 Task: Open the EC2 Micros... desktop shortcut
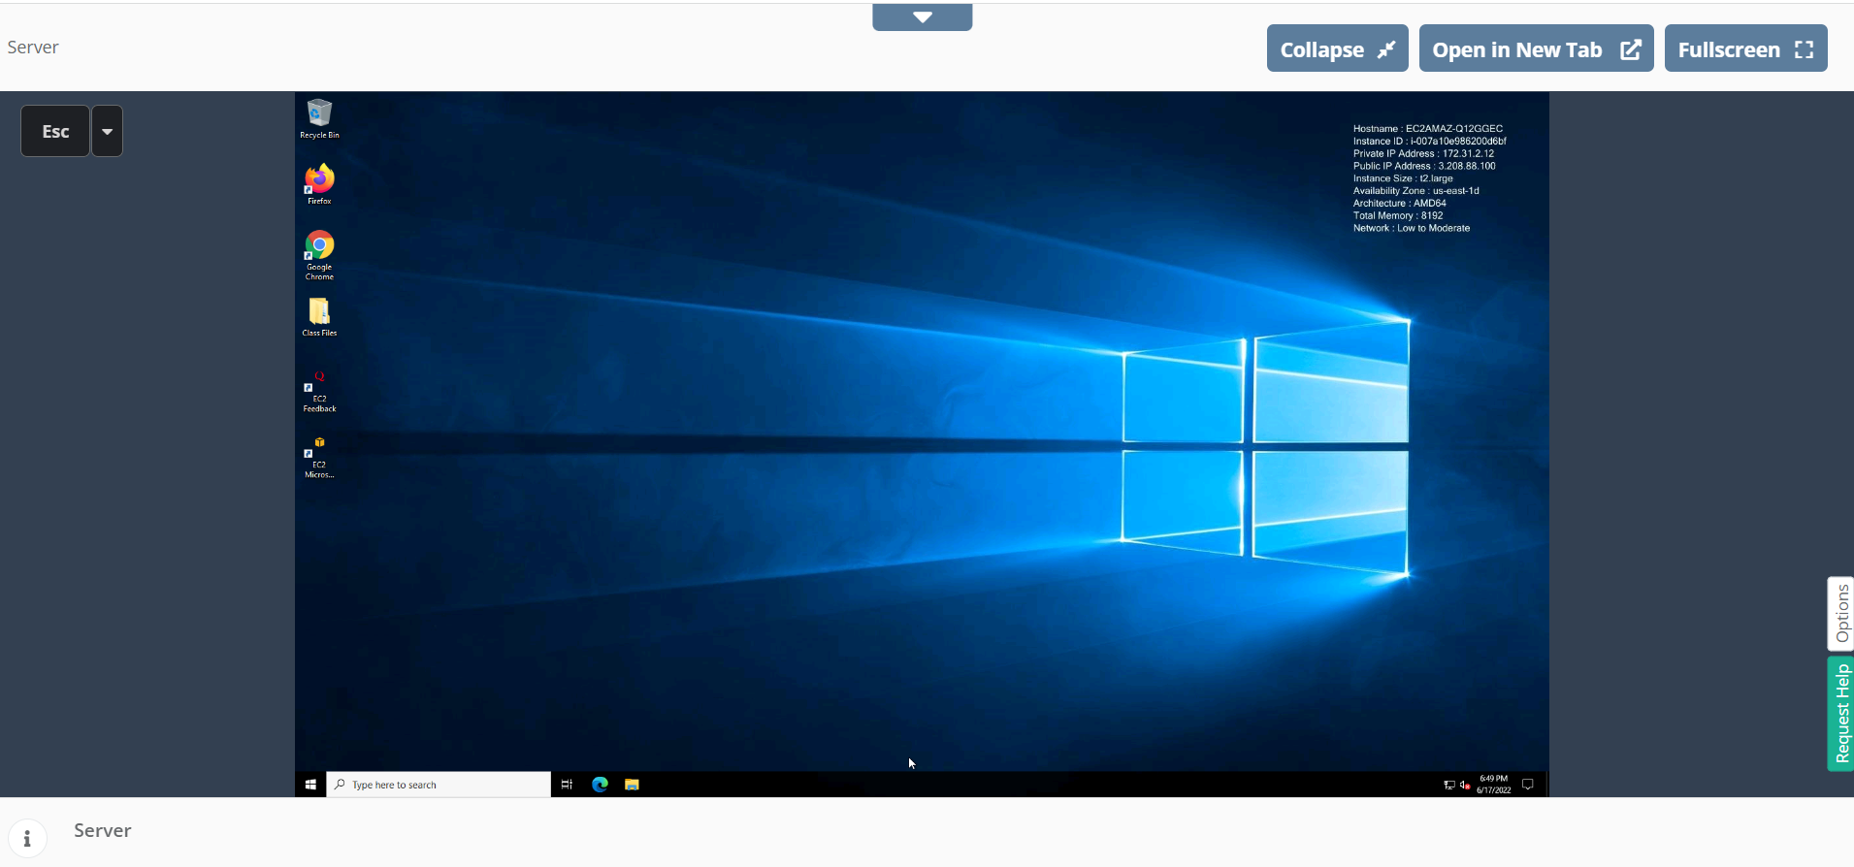coord(319,458)
